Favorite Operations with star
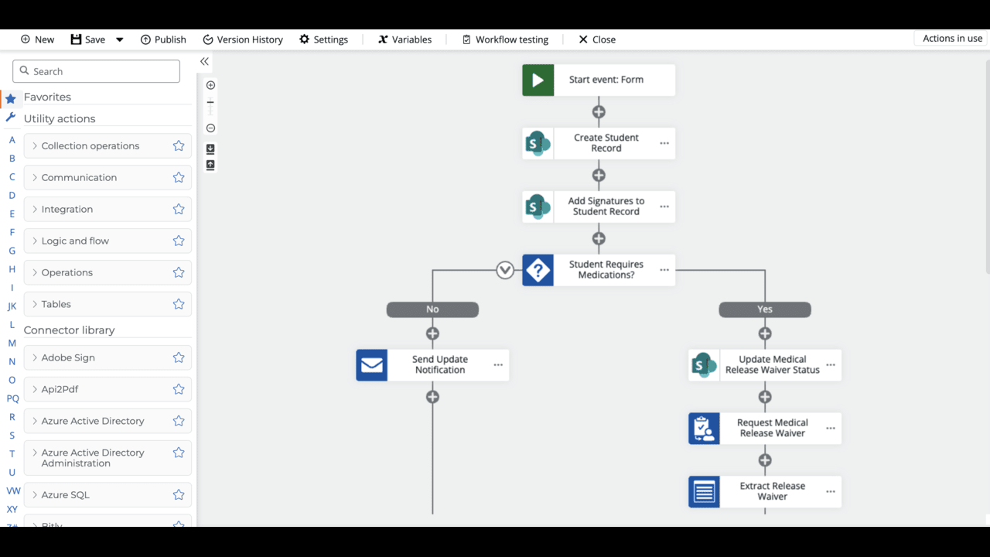Screen dimensions: 990x557 [x=179, y=272]
